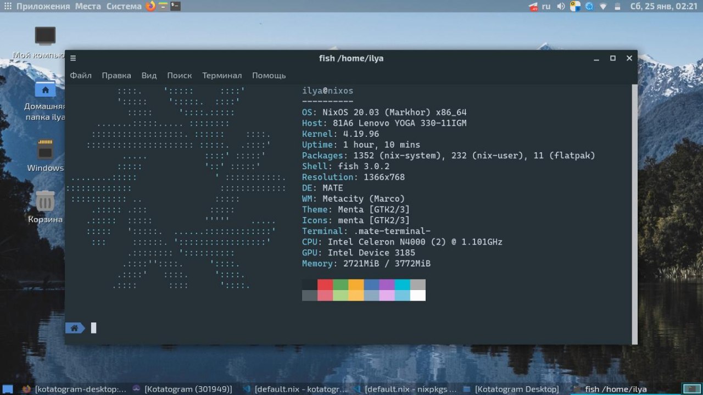Click the white color block in neofetch palette
Screen dimensions: 703x395
click(x=418, y=296)
